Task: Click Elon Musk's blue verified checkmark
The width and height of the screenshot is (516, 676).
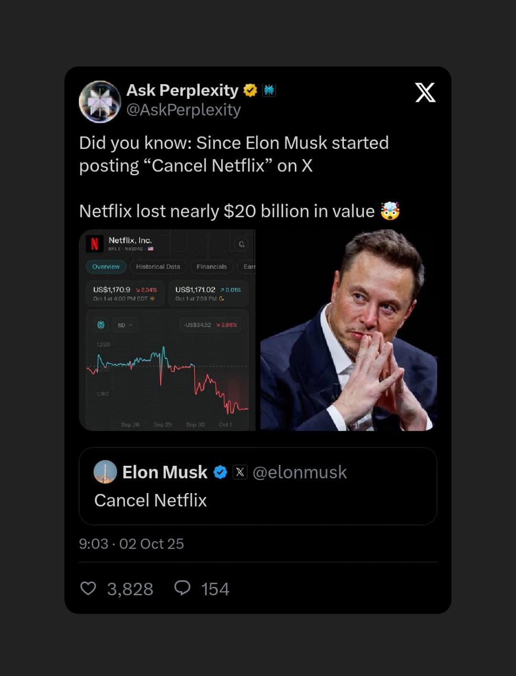Action: pyautogui.click(x=220, y=472)
